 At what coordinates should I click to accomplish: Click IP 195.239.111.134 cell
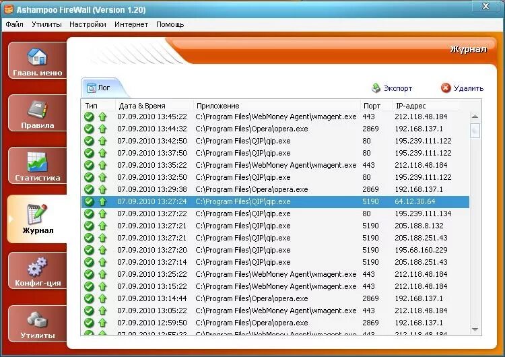423,214
